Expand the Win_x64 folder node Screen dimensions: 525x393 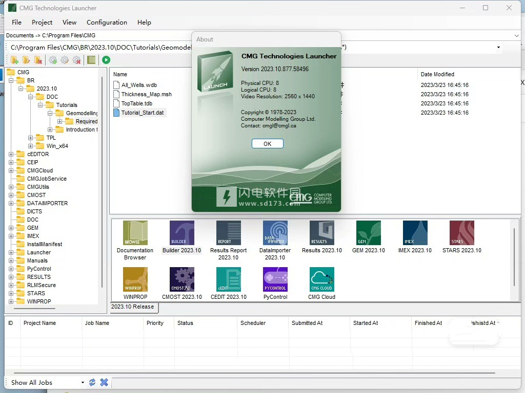(30, 146)
